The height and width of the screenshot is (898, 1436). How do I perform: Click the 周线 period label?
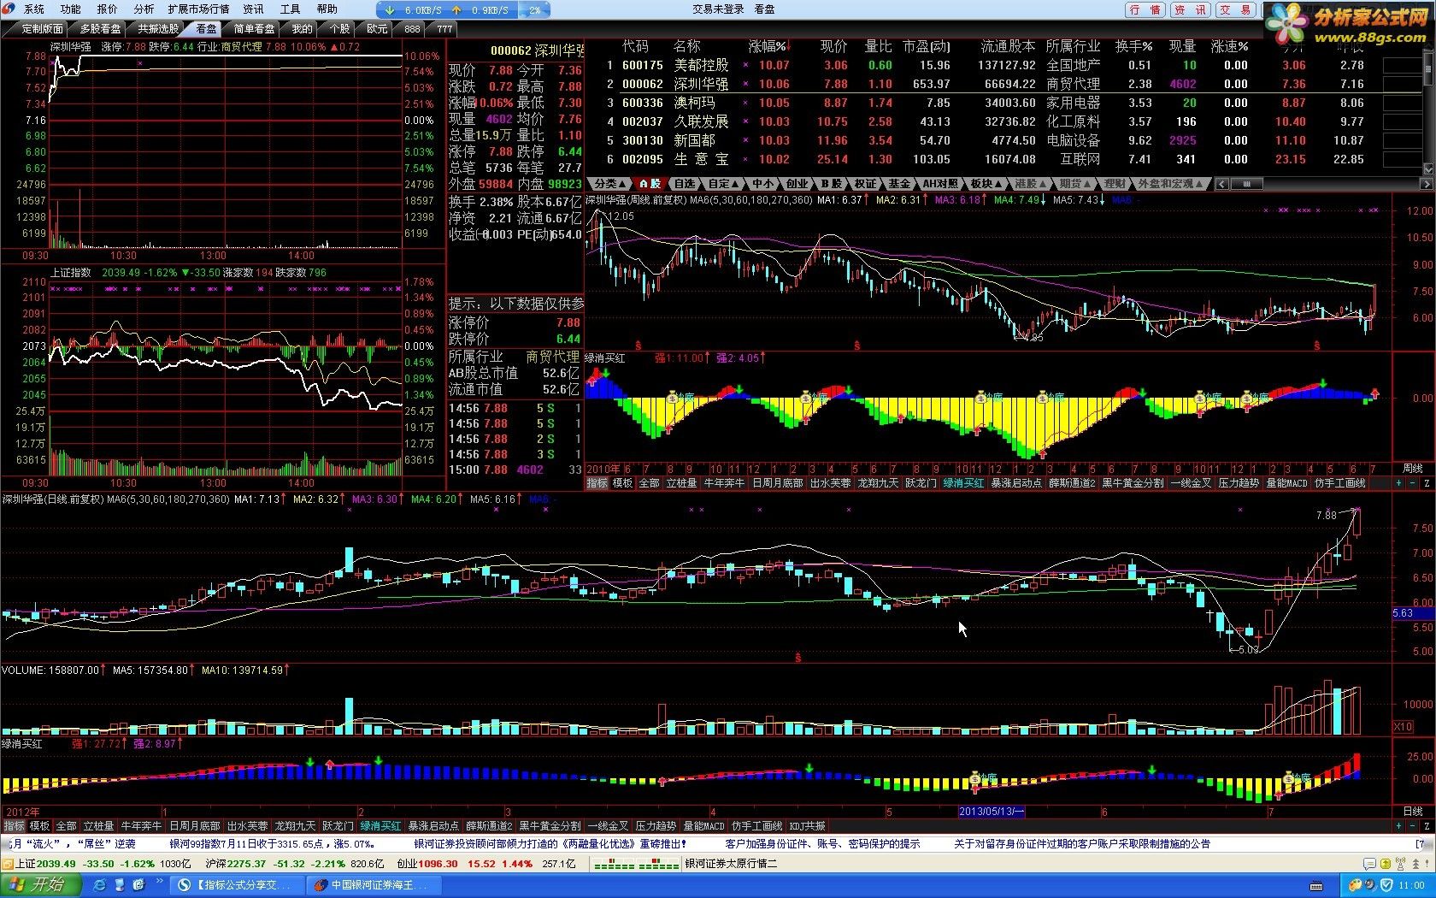[1413, 469]
